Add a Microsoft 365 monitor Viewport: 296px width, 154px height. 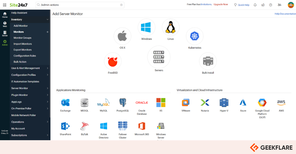point(142,126)
